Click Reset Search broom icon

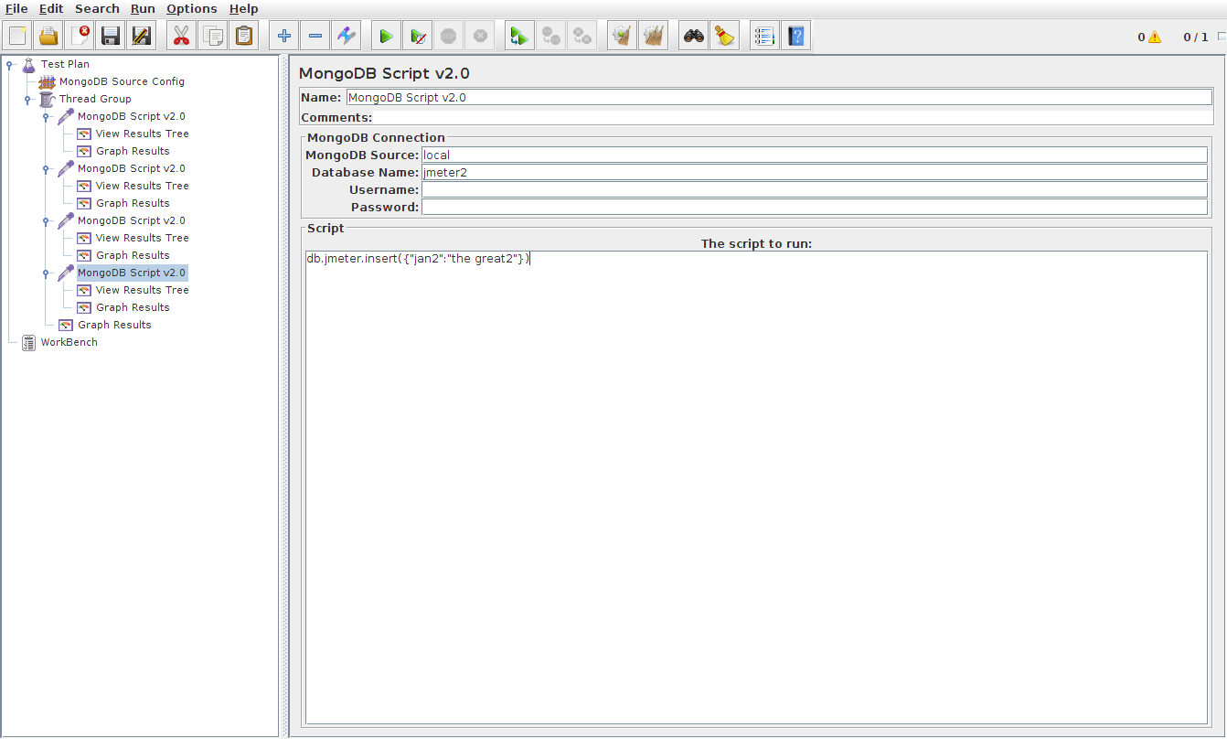(724, 37)
